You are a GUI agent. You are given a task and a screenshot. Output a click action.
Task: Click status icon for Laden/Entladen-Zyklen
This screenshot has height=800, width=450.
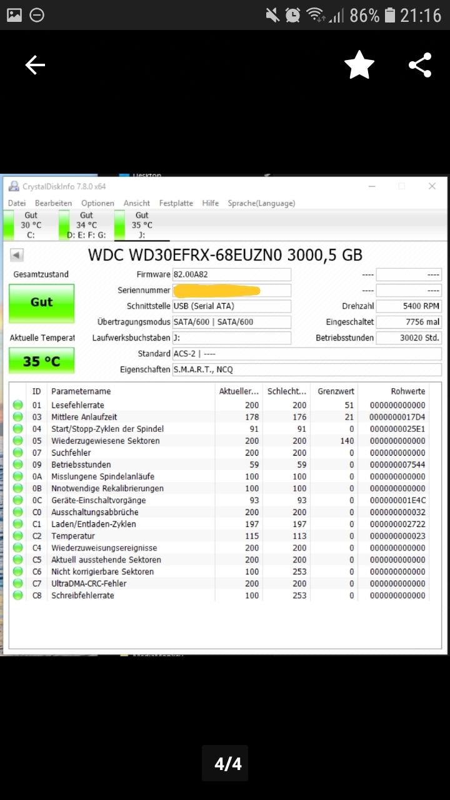18,524
